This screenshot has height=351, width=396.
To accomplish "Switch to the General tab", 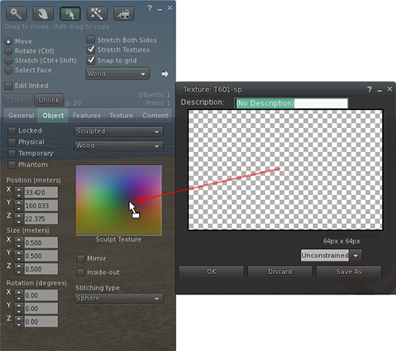I will click(x=21, y=116).
